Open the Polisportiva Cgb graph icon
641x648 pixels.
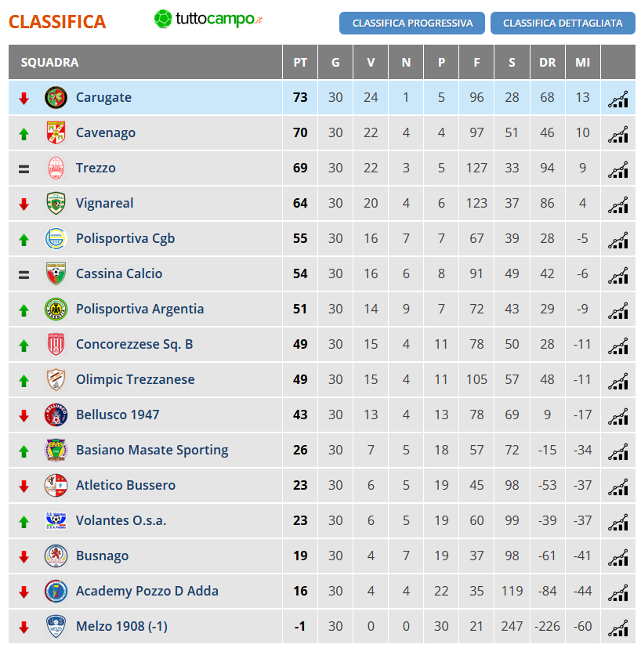(x=617, y=240)
